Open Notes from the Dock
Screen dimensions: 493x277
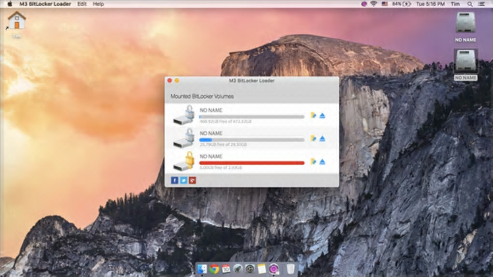pos(261,269)
